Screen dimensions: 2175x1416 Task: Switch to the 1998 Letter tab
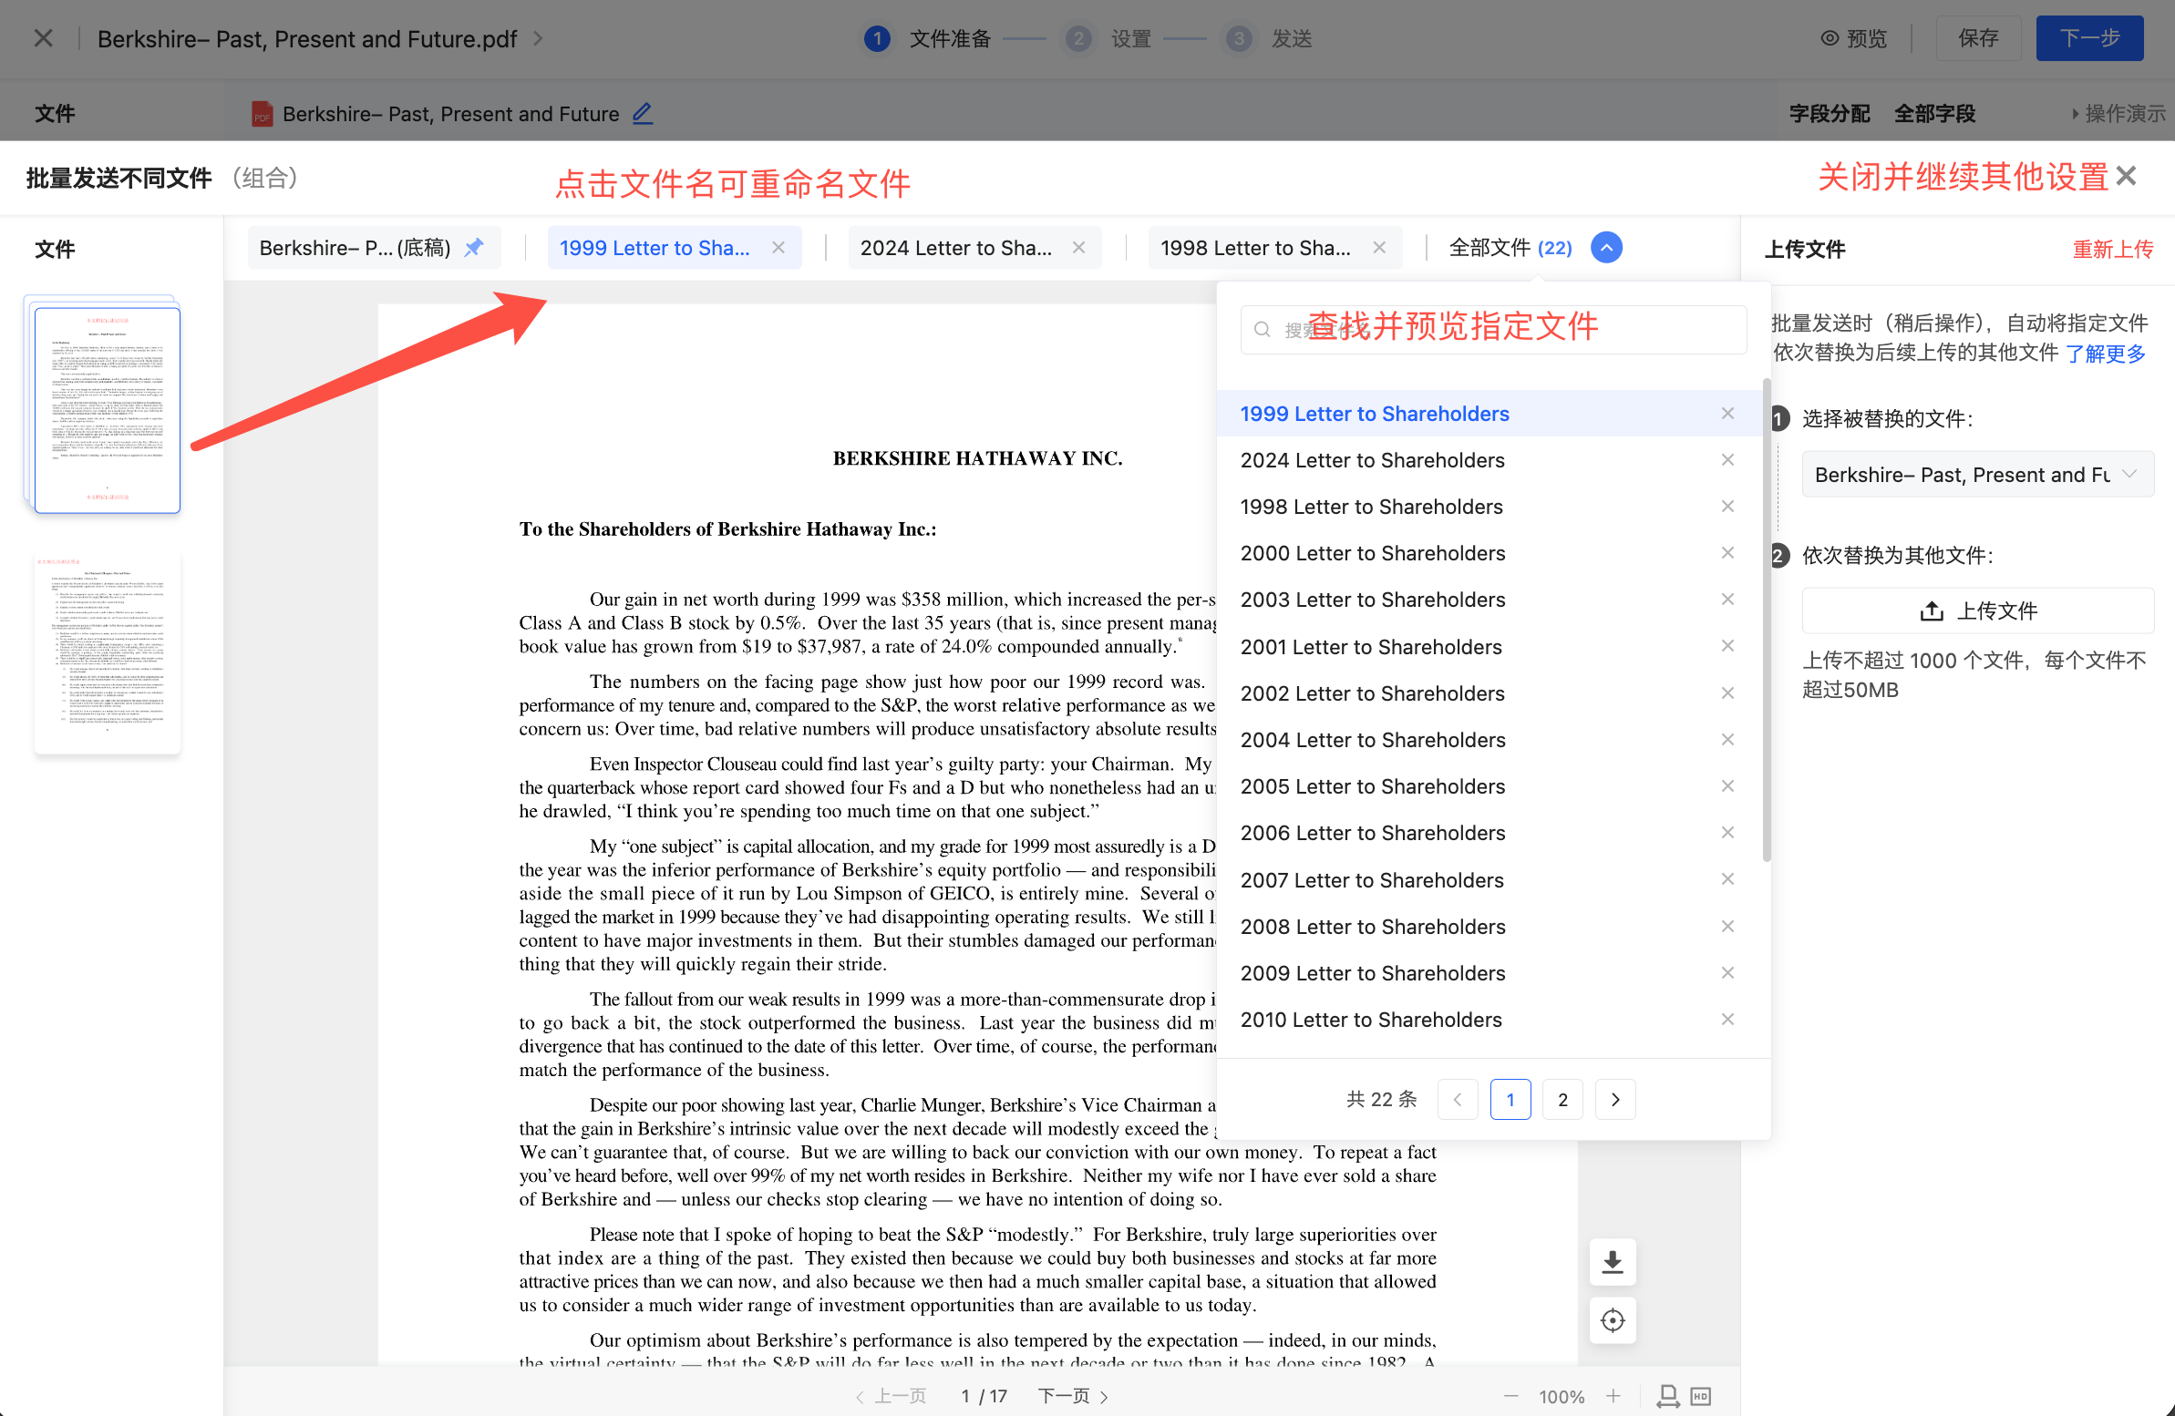pyautogui.click(x=1254, y=248)
